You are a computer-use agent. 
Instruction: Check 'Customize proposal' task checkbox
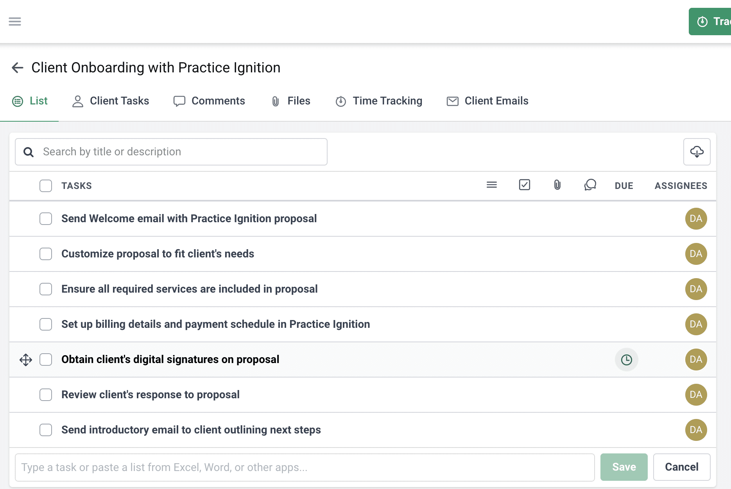coord(46,254)
